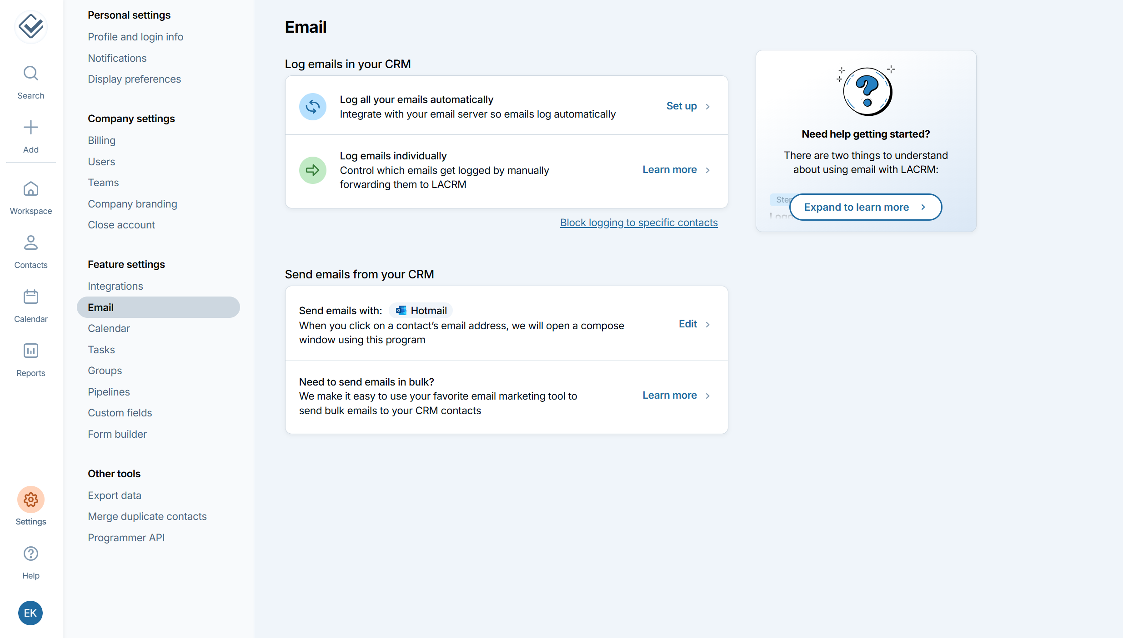
Task: Go to Workspace home icon
Action: [x=31, y=189]
